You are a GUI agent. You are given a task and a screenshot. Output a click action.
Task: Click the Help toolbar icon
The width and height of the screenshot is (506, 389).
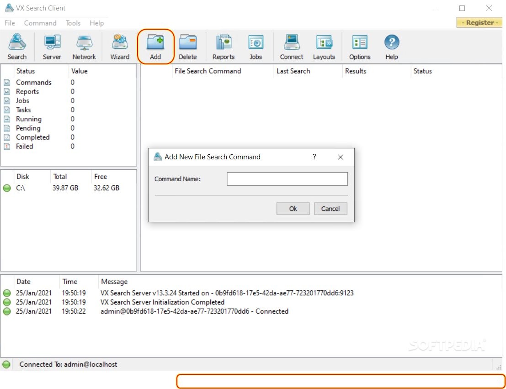[392, 47]
